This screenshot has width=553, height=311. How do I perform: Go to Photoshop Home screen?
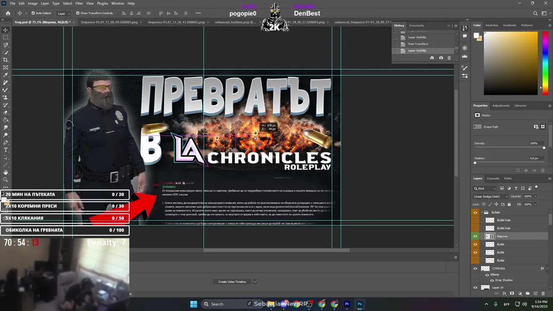(x=8, y=13)
